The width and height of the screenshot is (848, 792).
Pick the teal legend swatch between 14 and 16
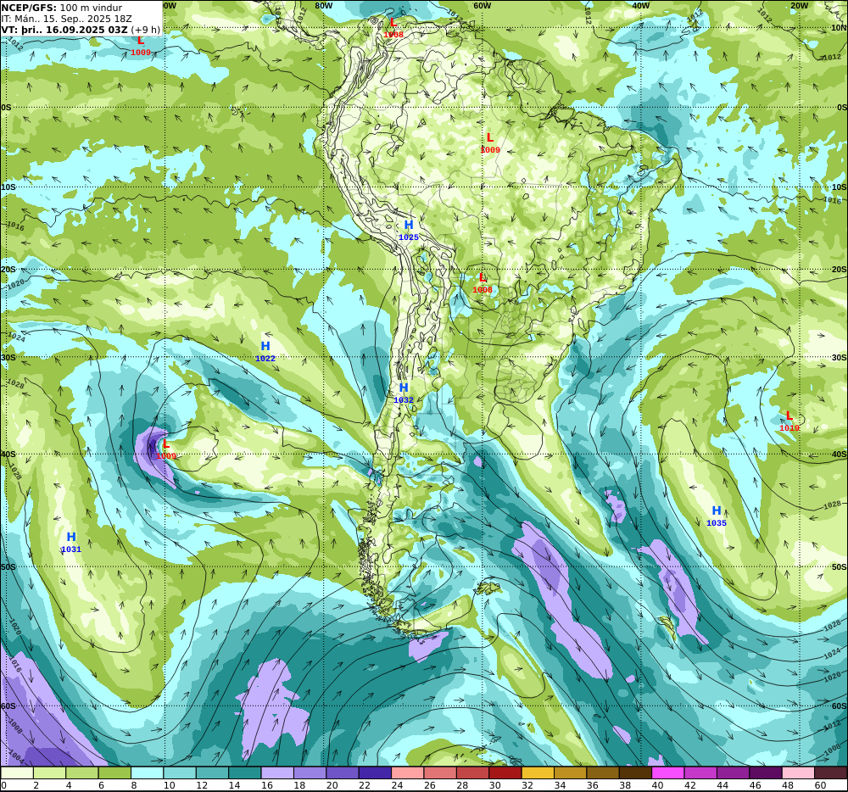click(245, 772)
